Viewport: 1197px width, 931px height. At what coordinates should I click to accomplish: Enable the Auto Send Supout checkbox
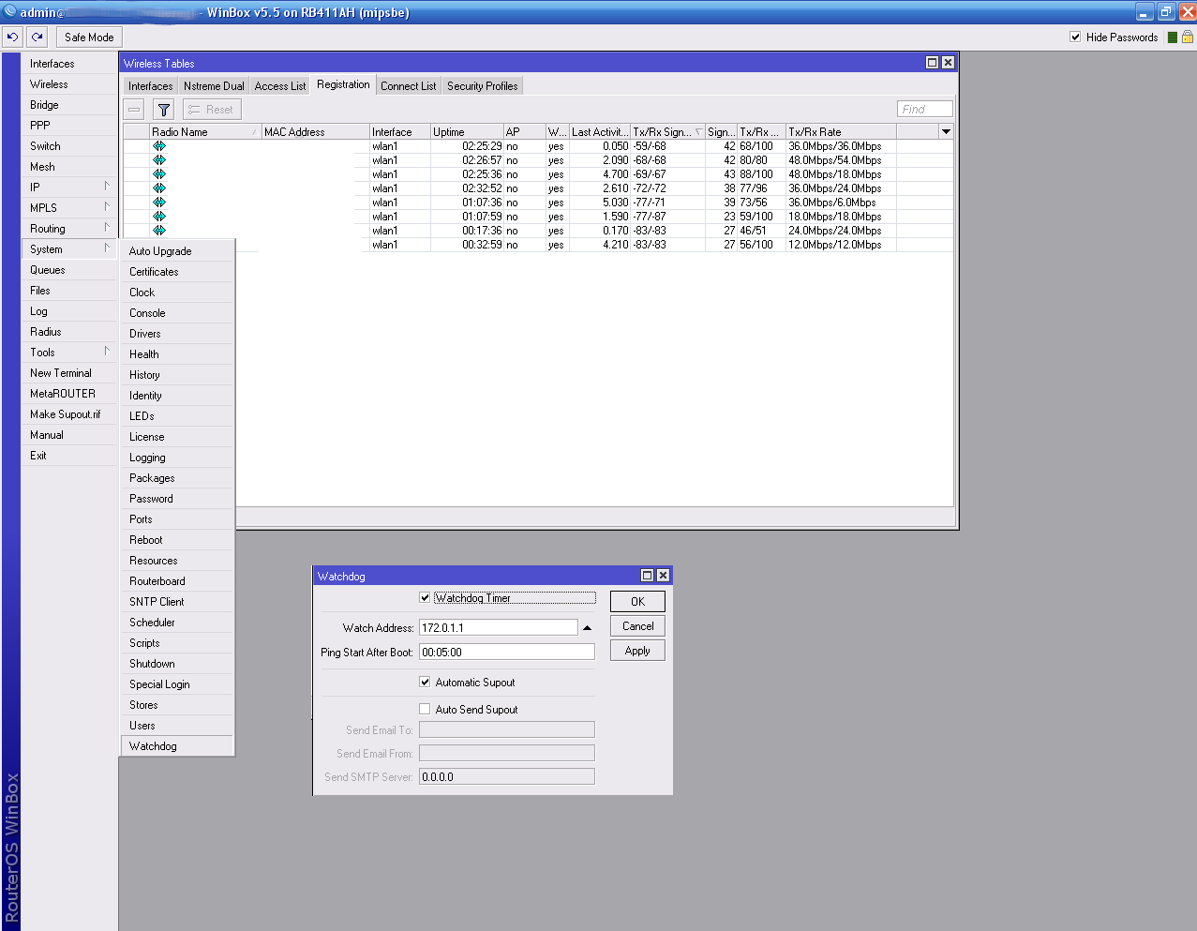pos(425,710)
